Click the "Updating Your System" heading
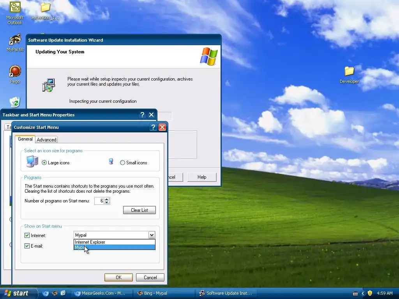The width and height of the screenshot is (399, 299). (60, 52)
